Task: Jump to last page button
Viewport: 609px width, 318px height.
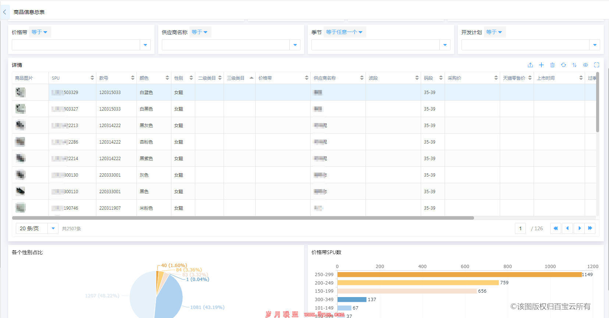Action: click(590, 228)
